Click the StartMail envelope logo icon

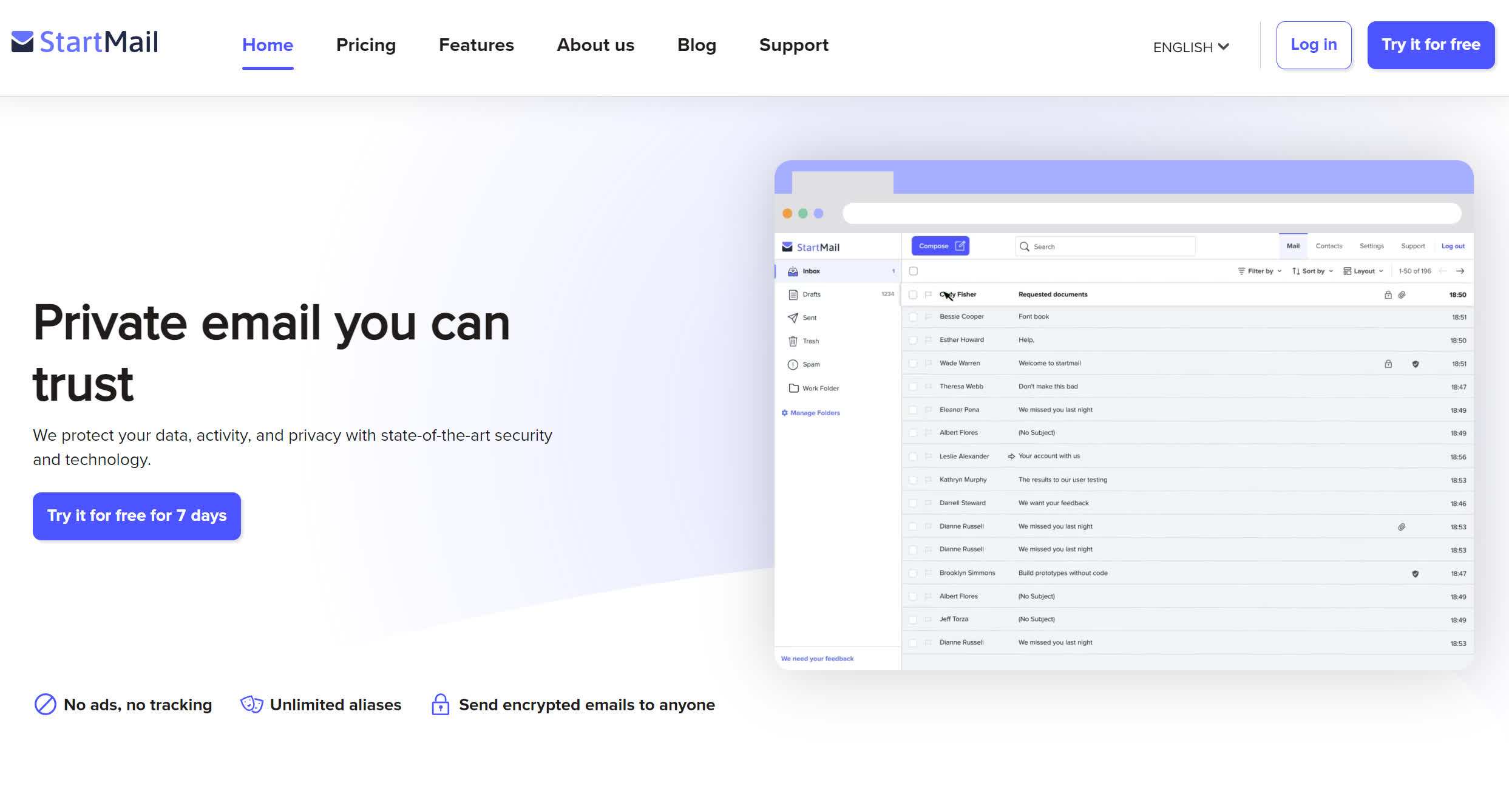[22, 42]
